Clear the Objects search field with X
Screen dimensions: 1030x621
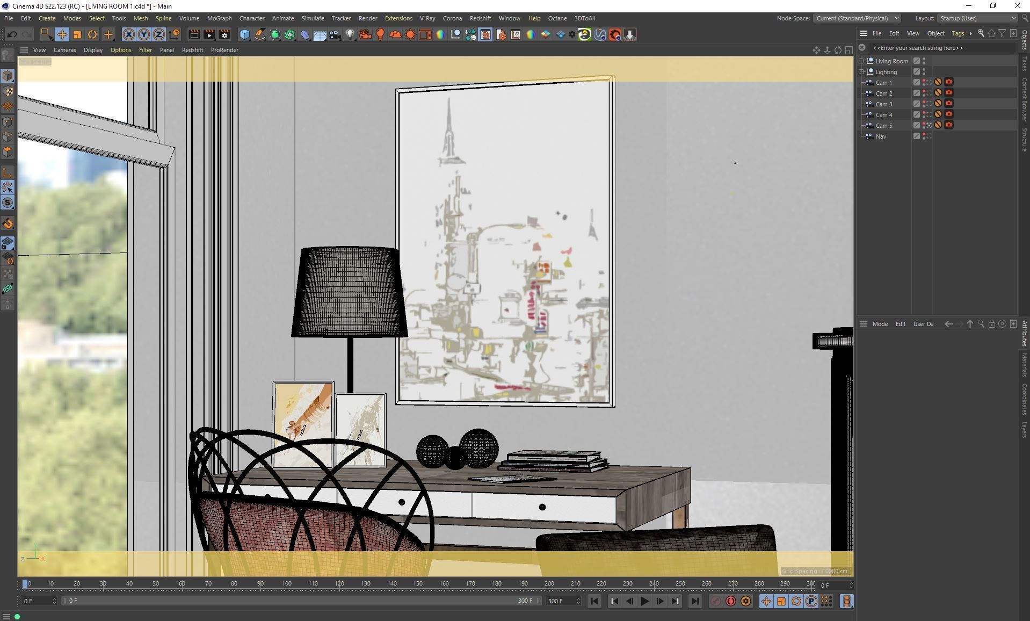click(x=862, y=48)
